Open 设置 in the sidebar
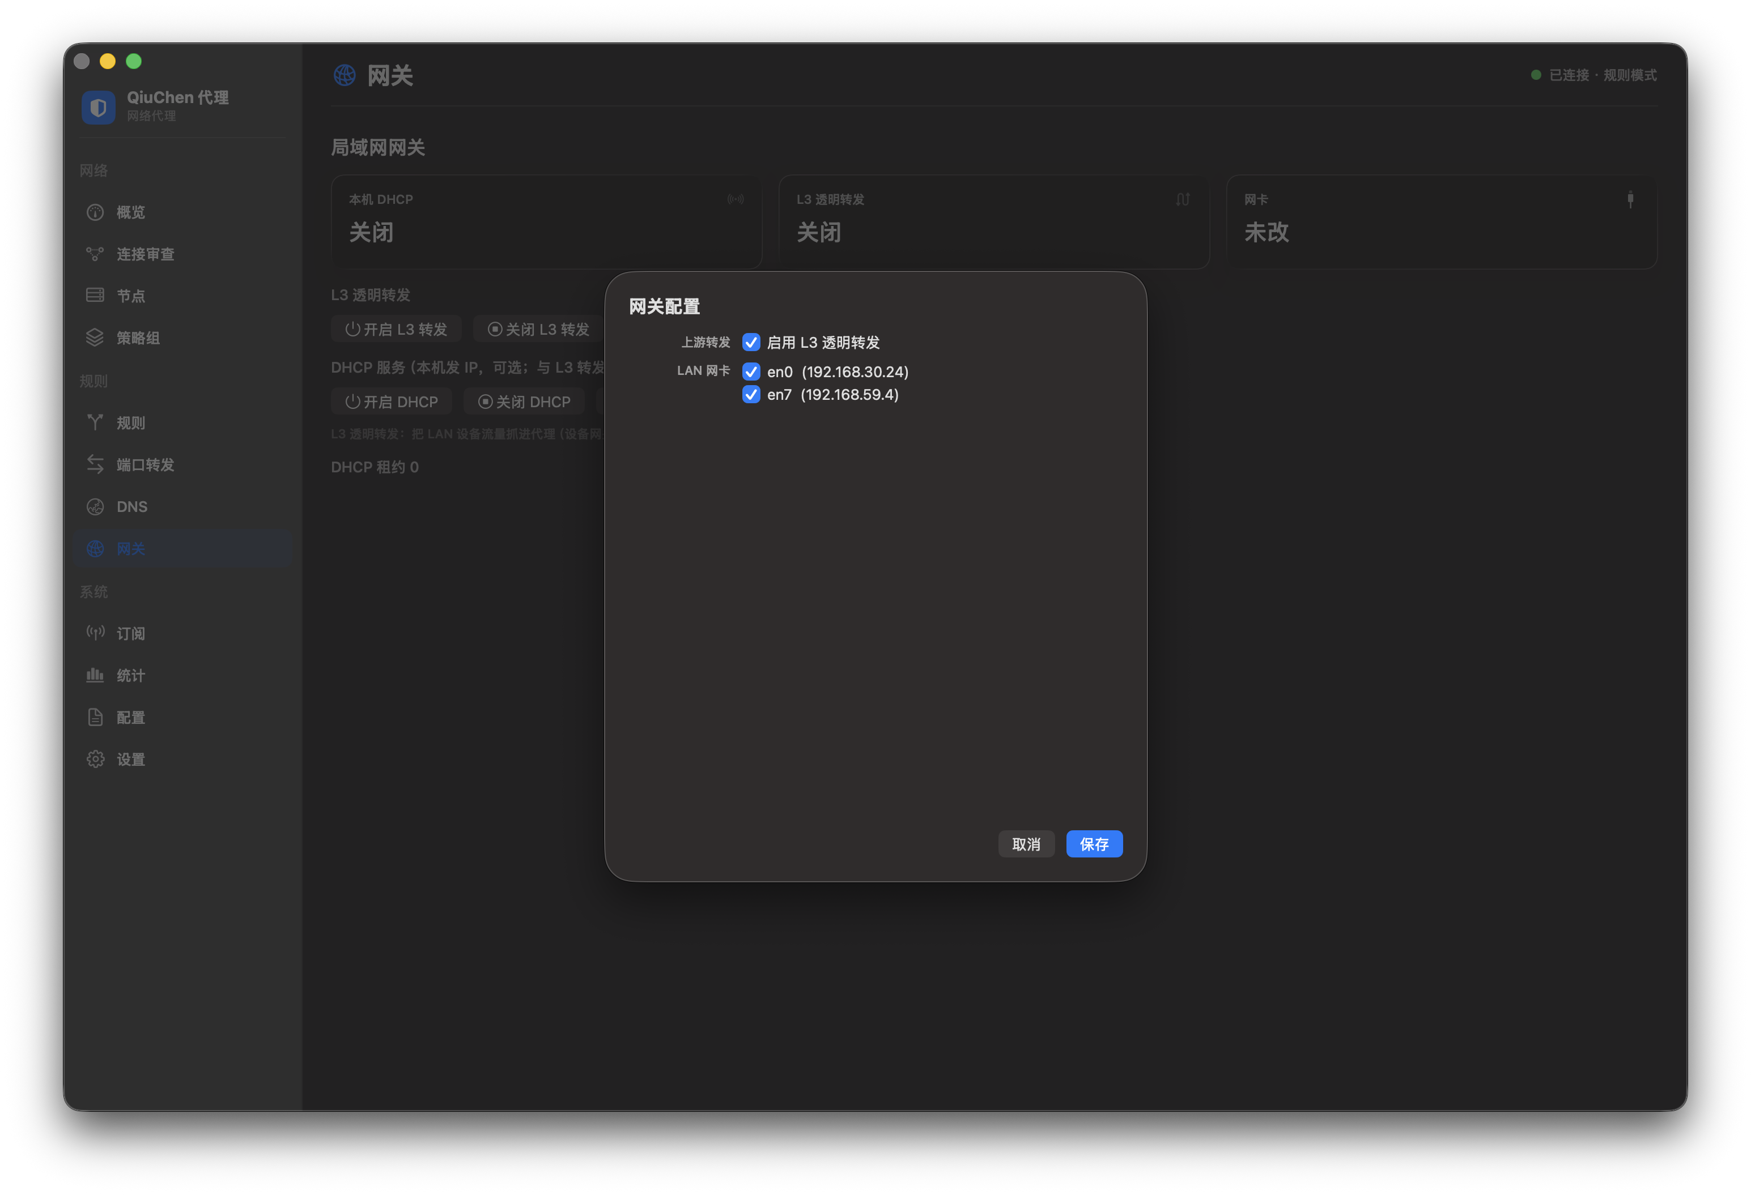 pos(183,760)
